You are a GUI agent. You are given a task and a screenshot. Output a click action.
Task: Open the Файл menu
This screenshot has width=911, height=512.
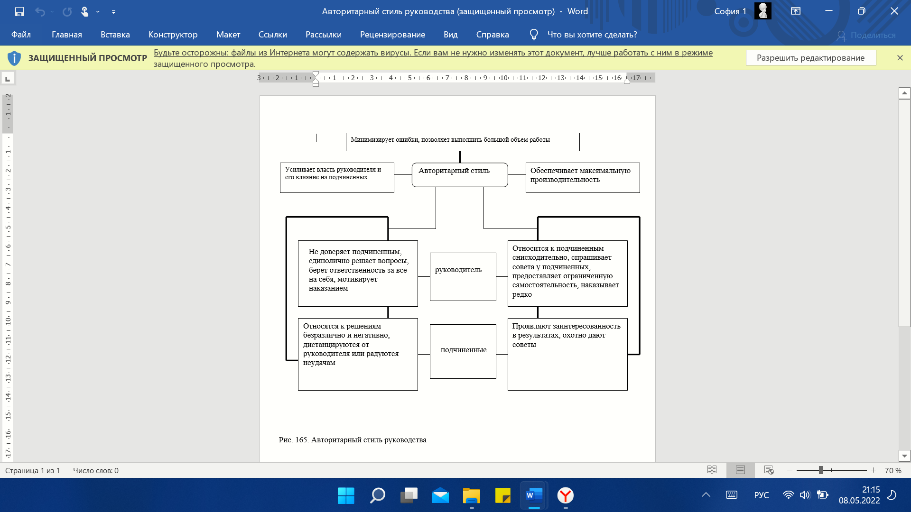[x=21, y=35]
